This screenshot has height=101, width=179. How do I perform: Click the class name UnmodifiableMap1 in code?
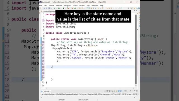[75, 33]
